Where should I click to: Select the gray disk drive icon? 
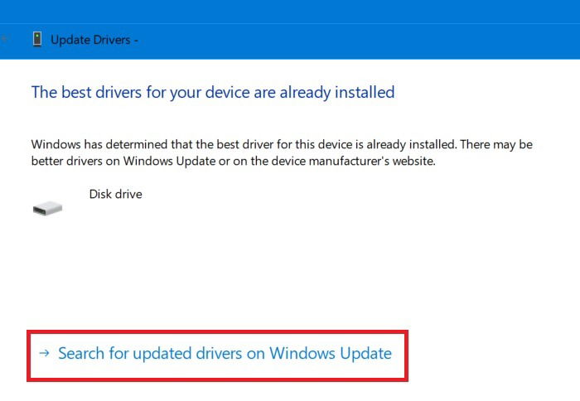click(x=47, y=208)
